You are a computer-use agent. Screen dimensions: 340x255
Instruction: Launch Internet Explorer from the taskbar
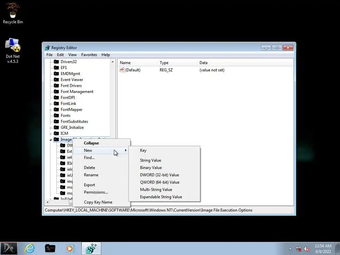[30, 248]
